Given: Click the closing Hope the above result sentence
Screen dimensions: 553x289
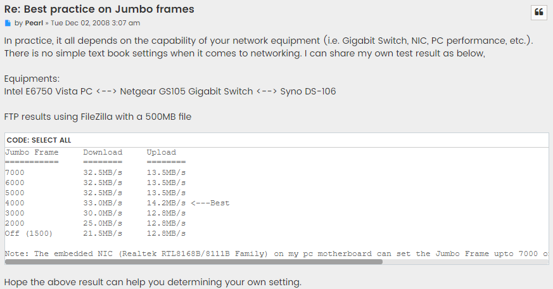Looking at the screenshot, I should click(x=153, y=282).
